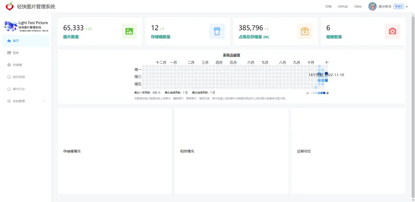The width and height of the screenshot is (415, 202).
Task: Click the 65,333 picture count value
Action: [73, 28]
